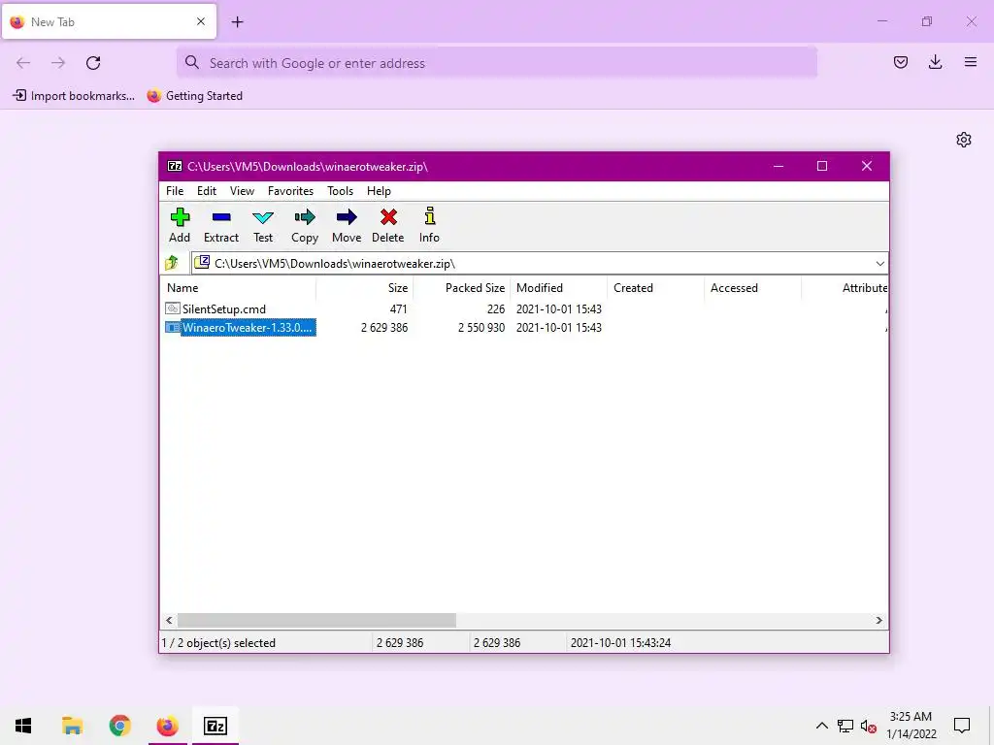Sort by Accessed column header

tap(752, 287)
